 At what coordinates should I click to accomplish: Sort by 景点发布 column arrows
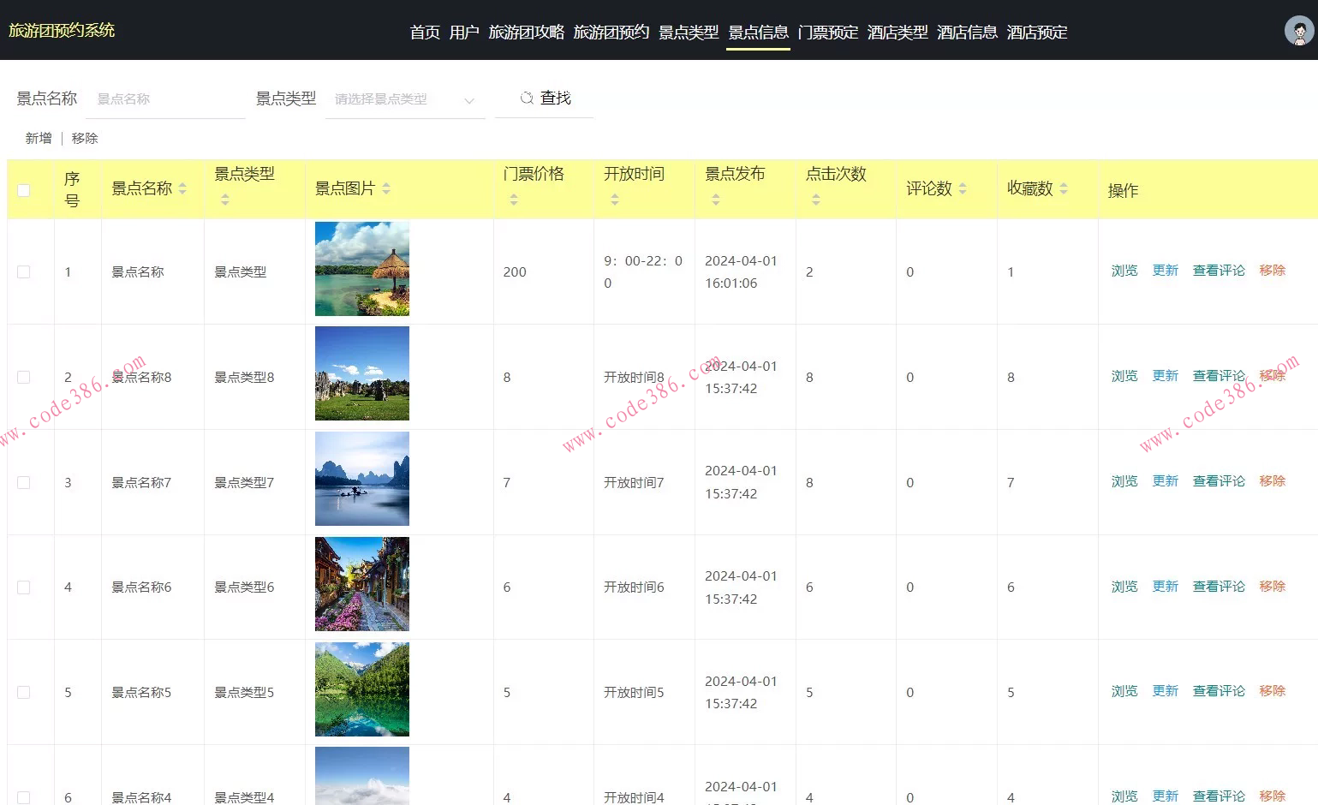point(716,200)
